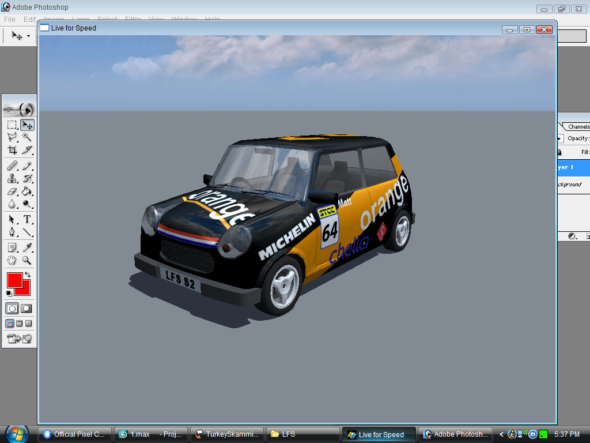Image resolution: width=590 pixels, height=443 pixels.
Task: Swap foreground and background colors
Action: tap(28, 275)
